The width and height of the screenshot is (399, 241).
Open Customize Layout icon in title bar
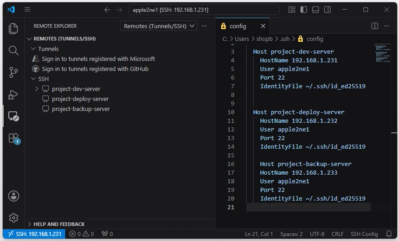click(292, 10)
